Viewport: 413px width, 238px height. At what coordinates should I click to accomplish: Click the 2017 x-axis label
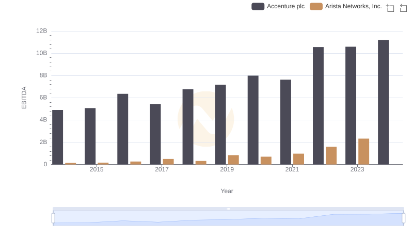click(x=162, y=169)
